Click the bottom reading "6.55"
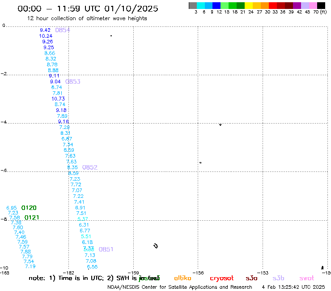 click(x=93, y=267)
